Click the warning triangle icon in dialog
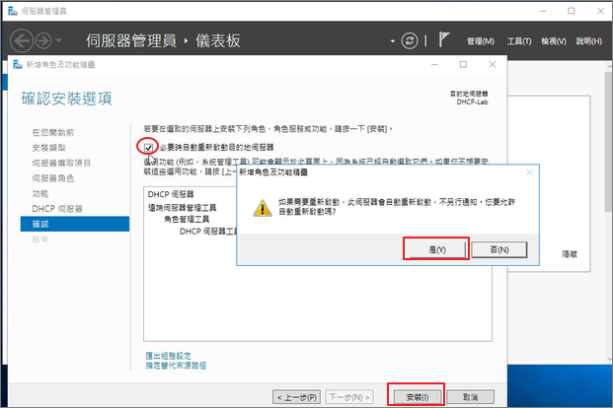The height and width of the screenshot is (408, 613). click(263, 208)
